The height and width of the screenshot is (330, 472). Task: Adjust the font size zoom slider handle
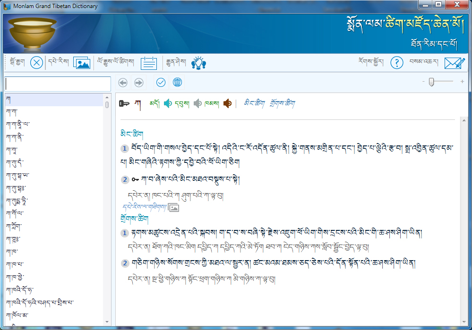(431, 82)
